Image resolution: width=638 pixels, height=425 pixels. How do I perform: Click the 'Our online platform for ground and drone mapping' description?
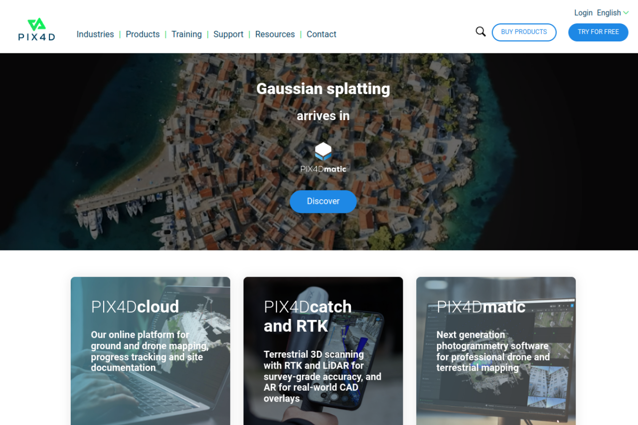[150, 351]
